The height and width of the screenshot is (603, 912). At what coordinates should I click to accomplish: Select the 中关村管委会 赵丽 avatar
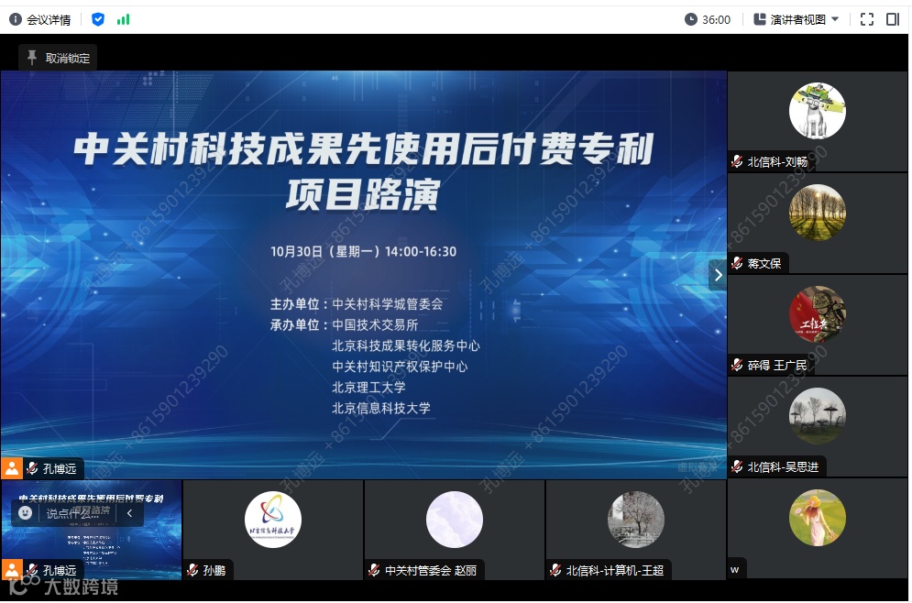(455, 520)
